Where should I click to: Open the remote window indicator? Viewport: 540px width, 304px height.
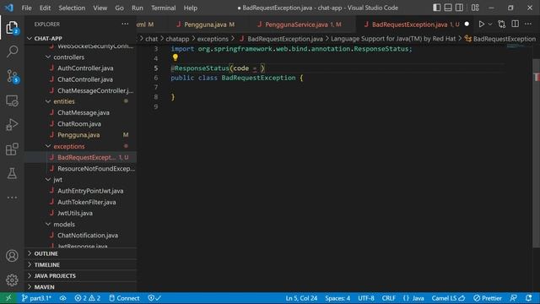(x=8, y=298)
